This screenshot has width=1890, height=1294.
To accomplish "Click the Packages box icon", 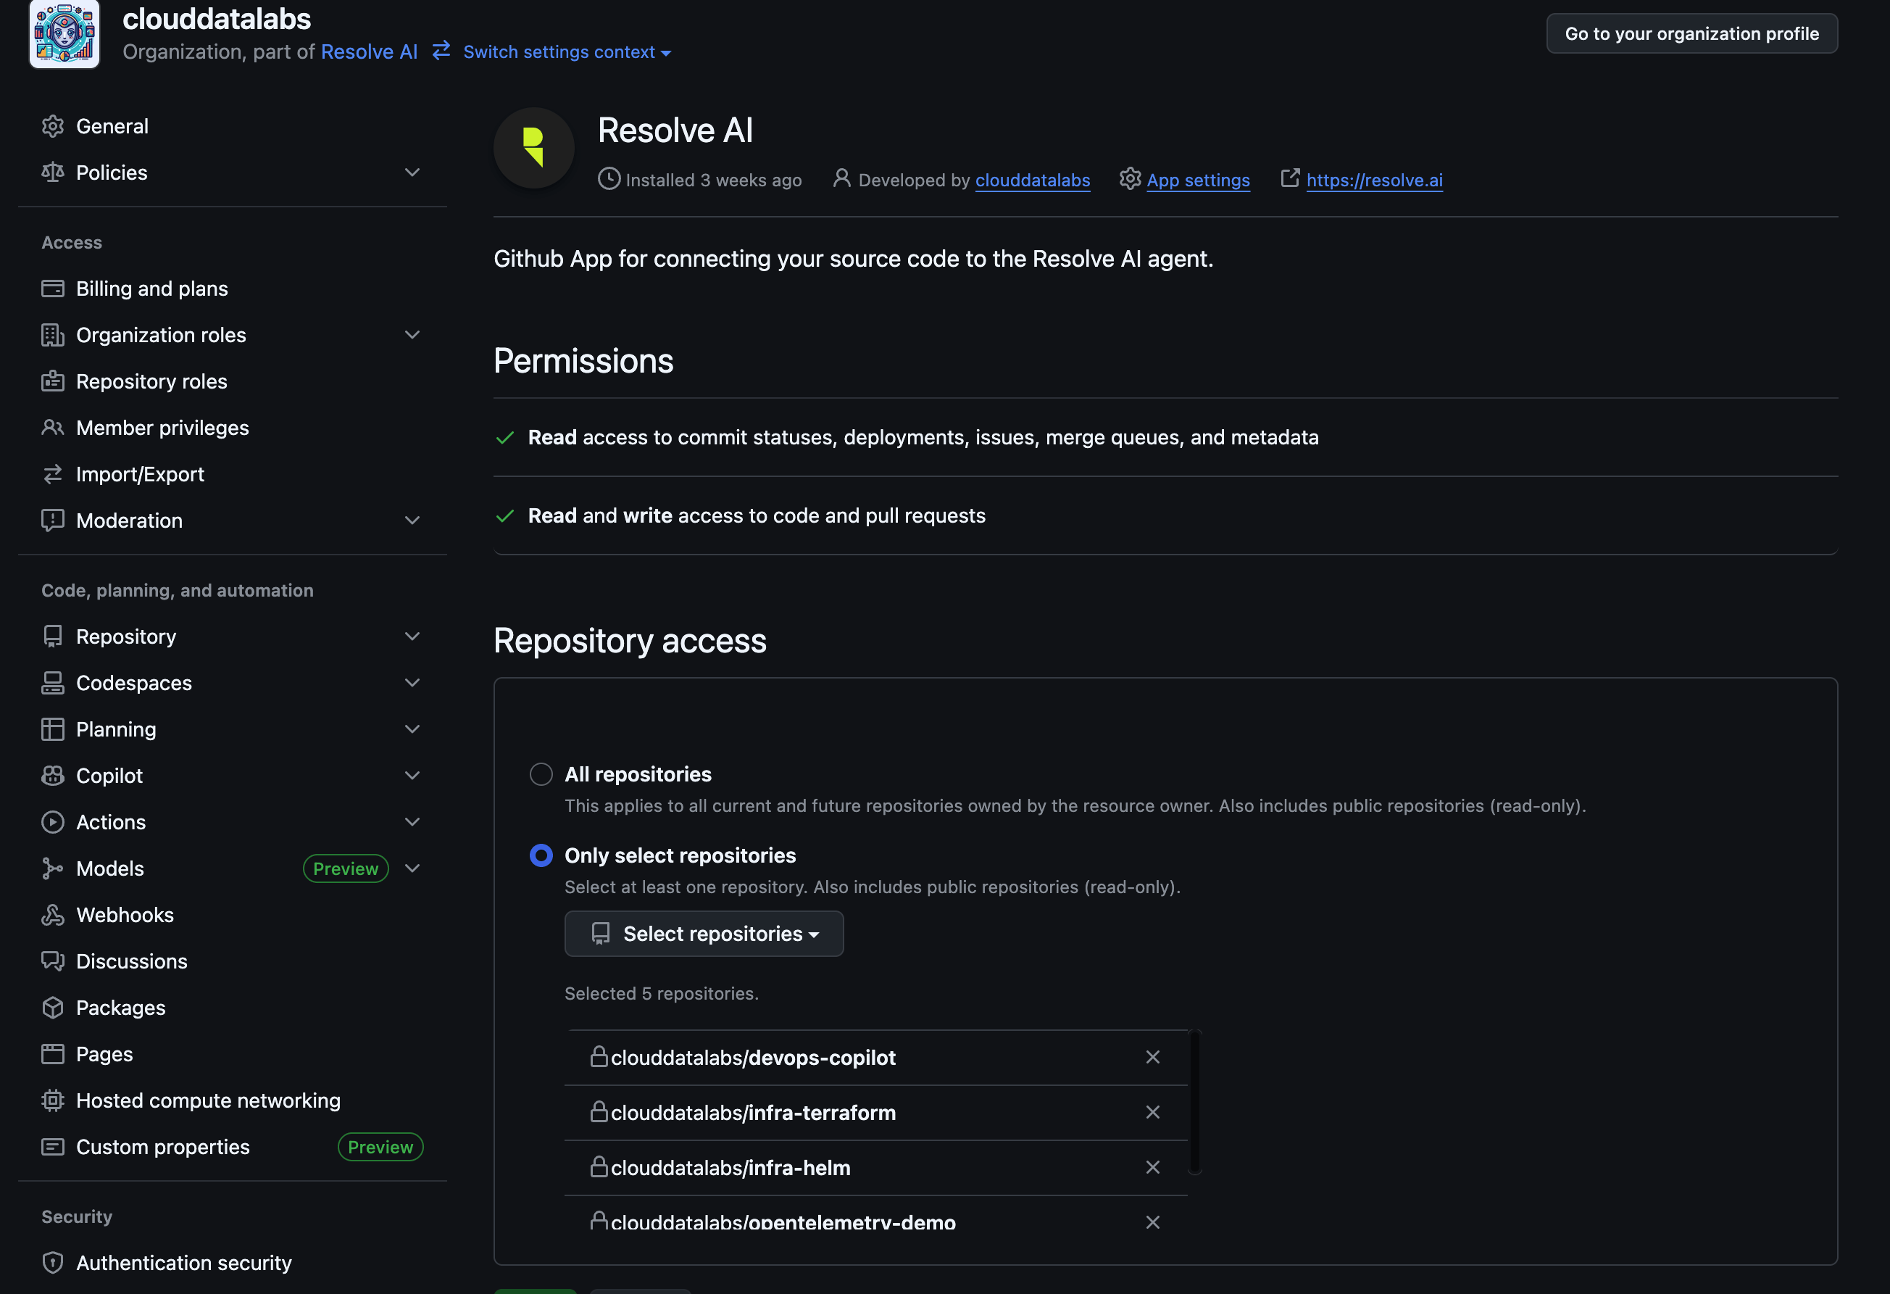I will tap(53, 1008).
